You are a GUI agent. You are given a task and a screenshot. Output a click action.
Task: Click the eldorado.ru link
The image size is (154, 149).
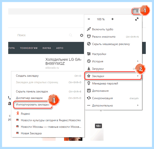tap(52, 68)
